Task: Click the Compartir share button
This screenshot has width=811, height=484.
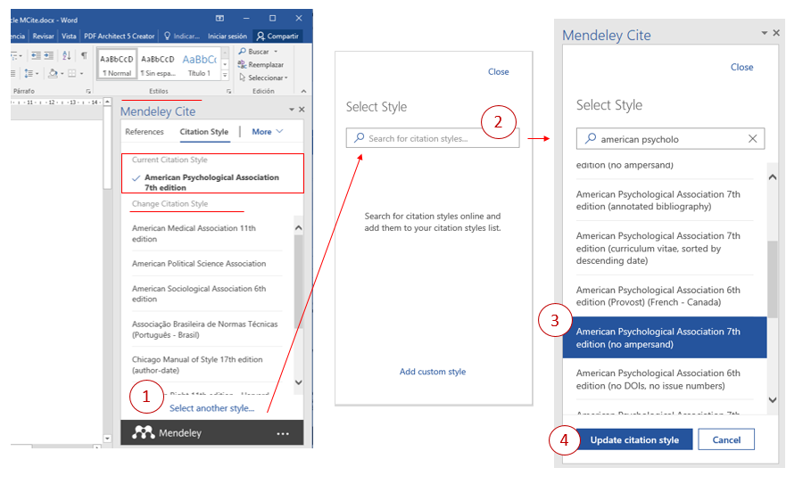Action: pyautogui.click(x=277, y=37)
